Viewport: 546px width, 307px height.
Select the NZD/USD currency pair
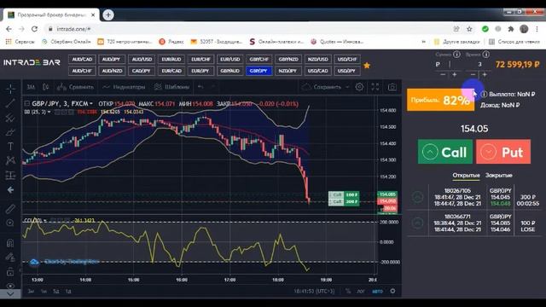[317, 60]
